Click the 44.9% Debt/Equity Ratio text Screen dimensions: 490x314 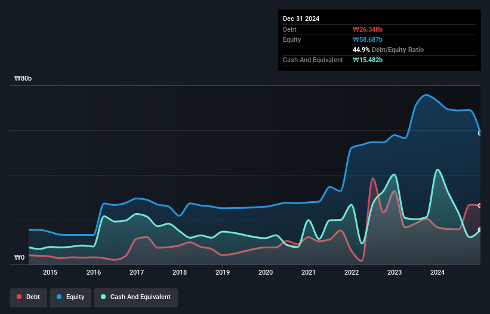(388, 50)
